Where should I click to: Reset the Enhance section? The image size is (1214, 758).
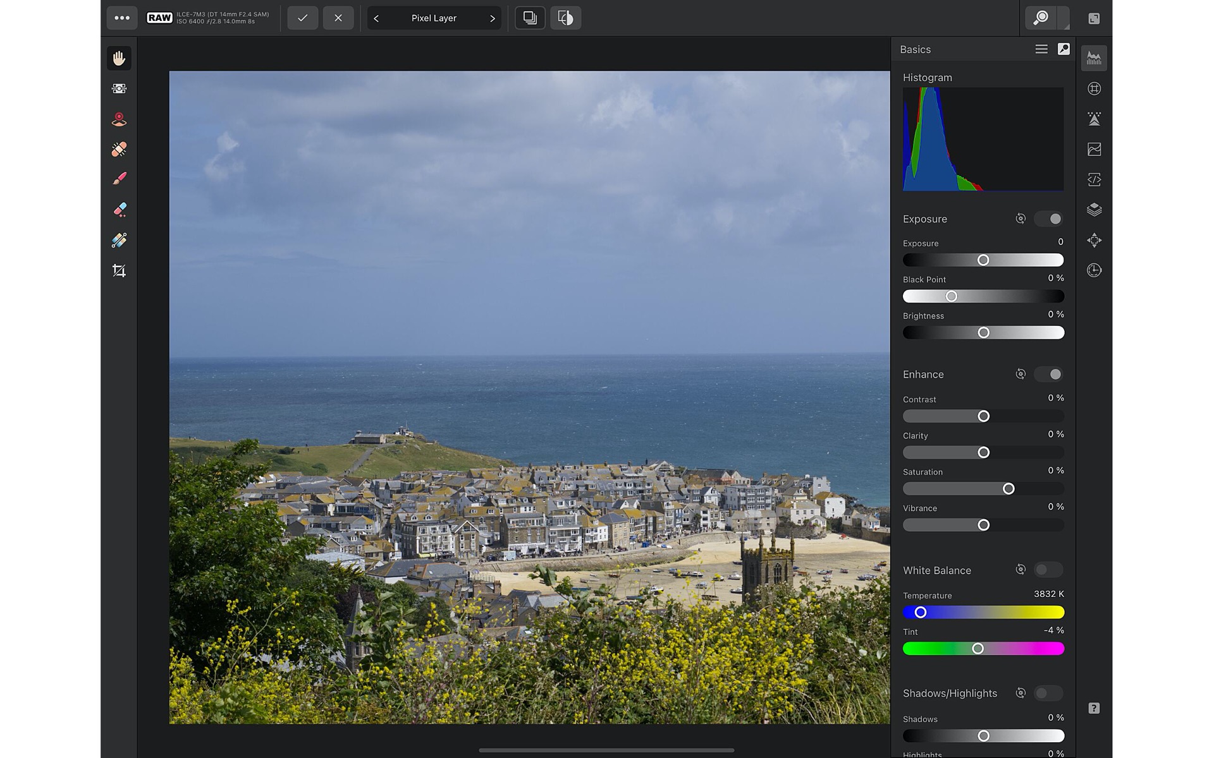[1020, 374]
